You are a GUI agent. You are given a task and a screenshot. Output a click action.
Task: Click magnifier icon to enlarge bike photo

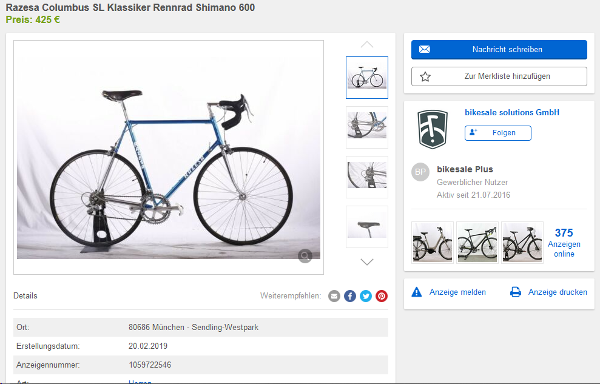click(305, 256)
